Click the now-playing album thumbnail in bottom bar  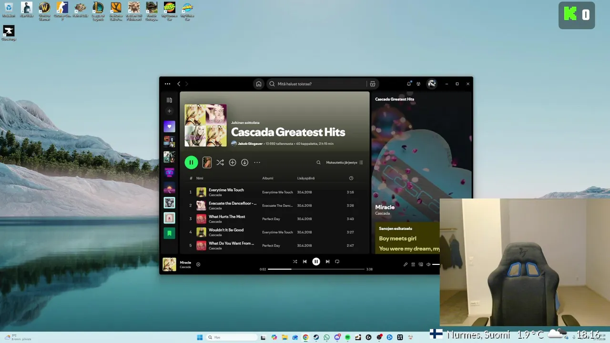pyautogui.click(x=169, y=264)
